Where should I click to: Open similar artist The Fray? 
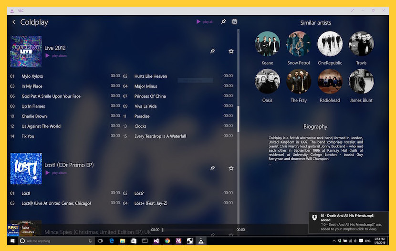pyautogui.click(x=299, y=81)
